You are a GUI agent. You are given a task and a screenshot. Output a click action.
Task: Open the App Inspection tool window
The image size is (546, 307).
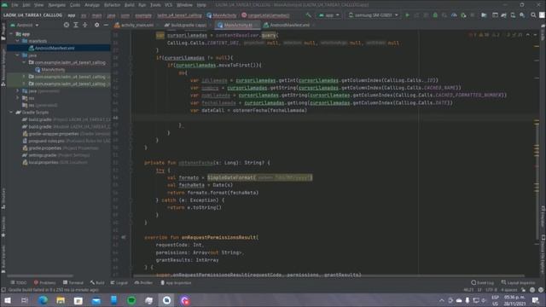[x=176, y=282]
